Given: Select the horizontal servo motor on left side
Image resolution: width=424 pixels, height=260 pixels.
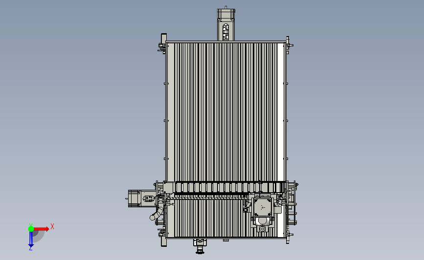Looking at the screenshot, I should 141,199.
